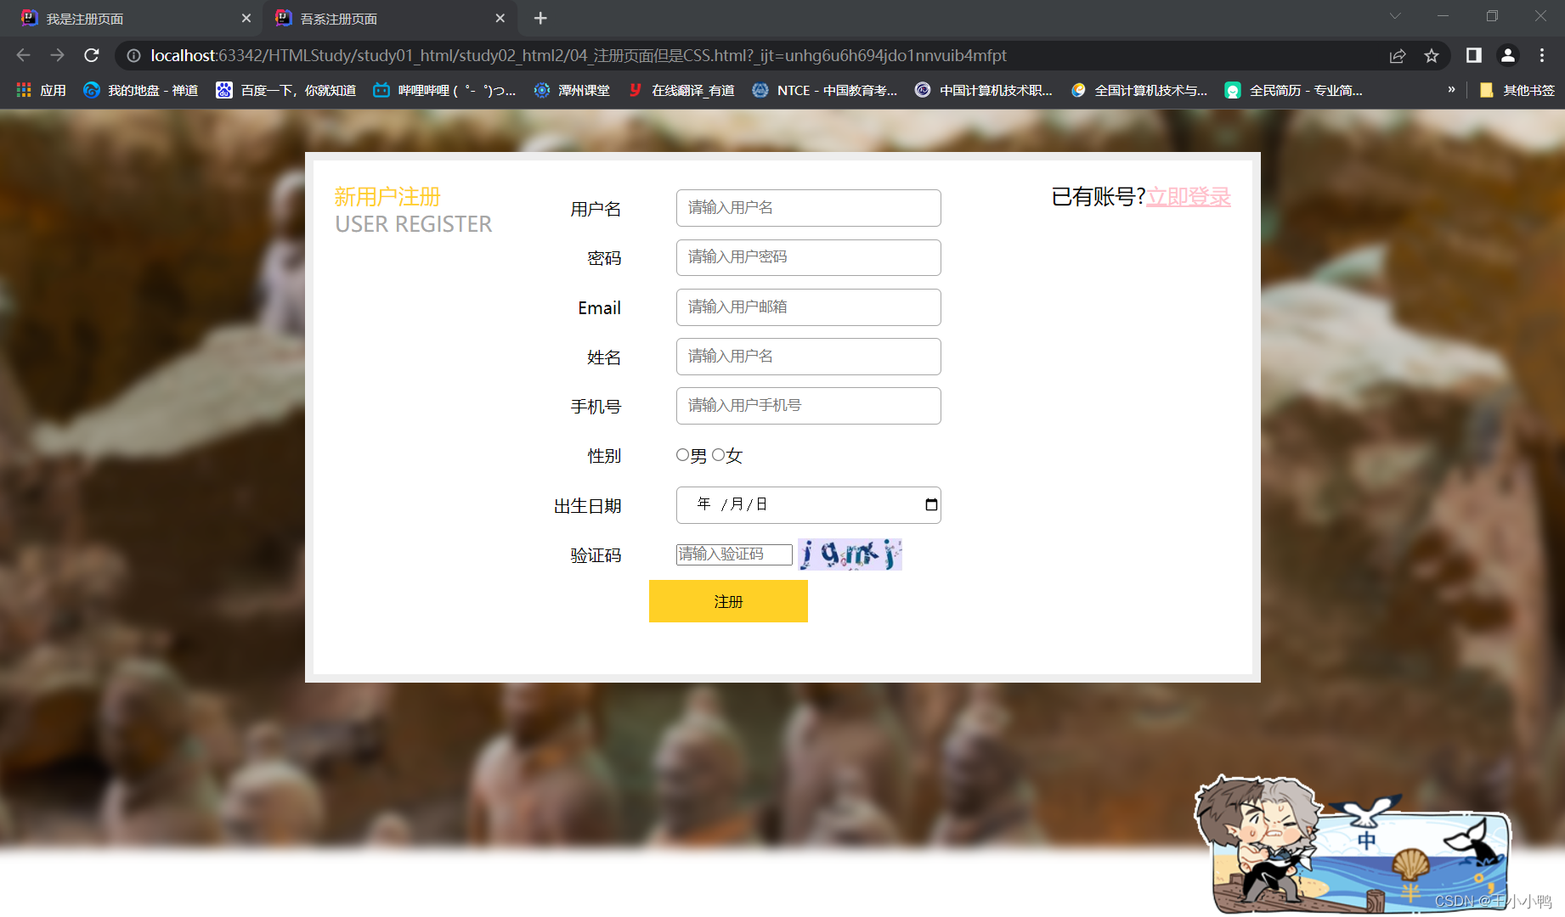
Task: Click the browser forward arrow
Action: pyautogui.click(x=57, y=55)
